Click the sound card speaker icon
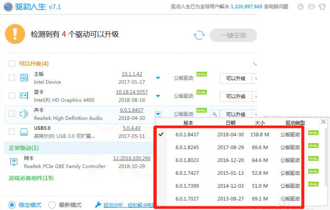 tap(24, 114)
